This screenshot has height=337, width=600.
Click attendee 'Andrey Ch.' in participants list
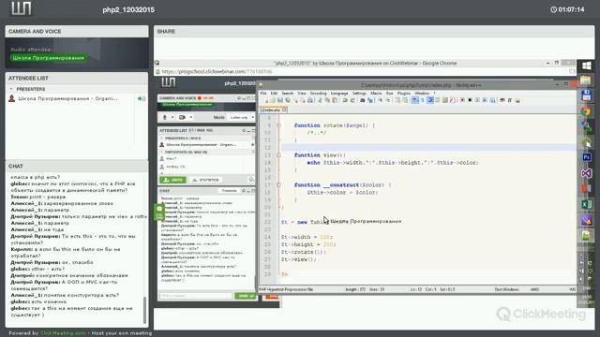176,167
